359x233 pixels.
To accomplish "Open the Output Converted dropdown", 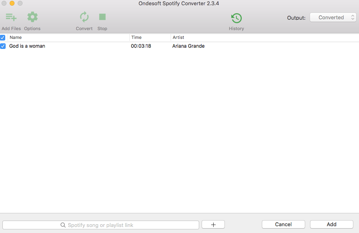I will pos(333,17).
